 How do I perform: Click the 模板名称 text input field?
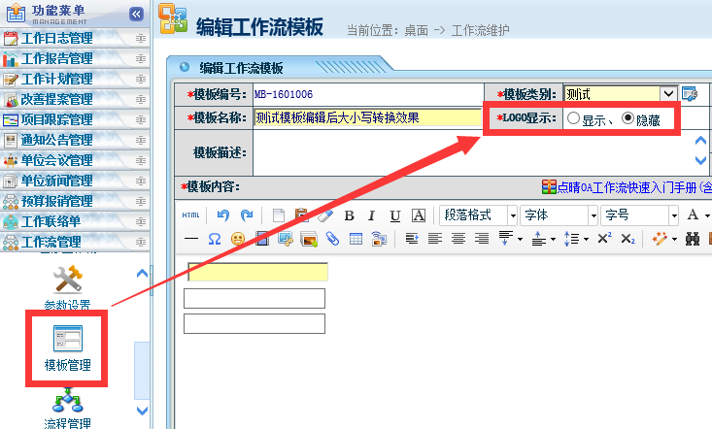tap(368, 117)
